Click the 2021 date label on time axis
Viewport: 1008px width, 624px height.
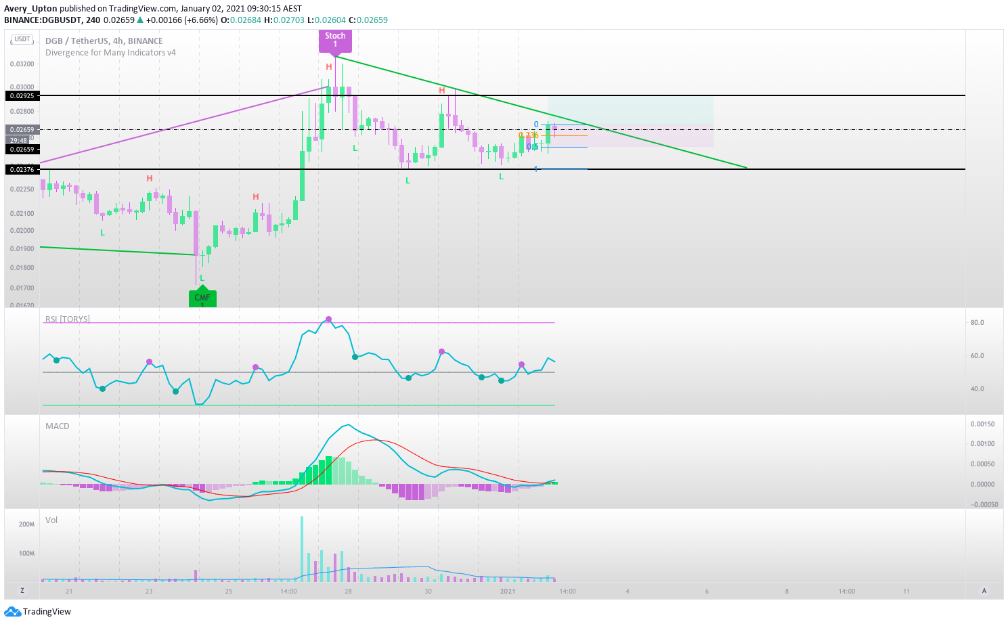[508, 591]
